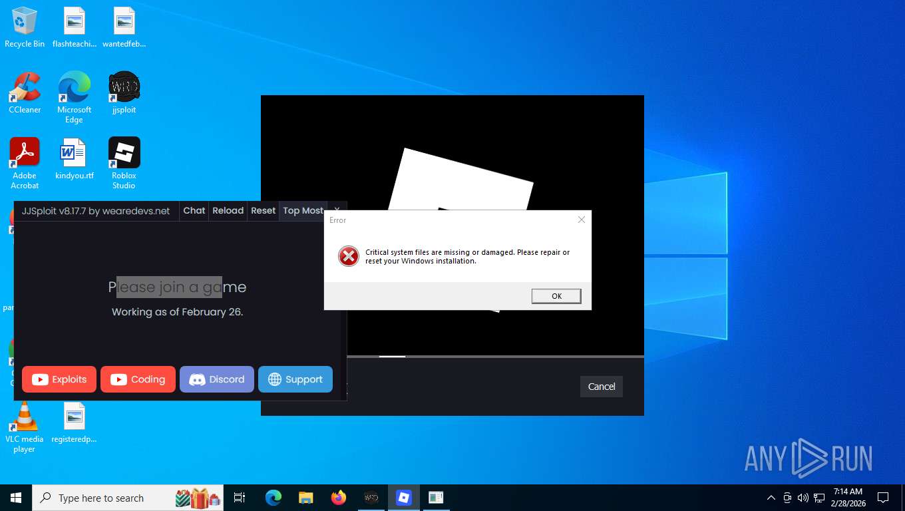905x511 pixels.
Task: Click the critical system files error message
Action: coord(467,257)
